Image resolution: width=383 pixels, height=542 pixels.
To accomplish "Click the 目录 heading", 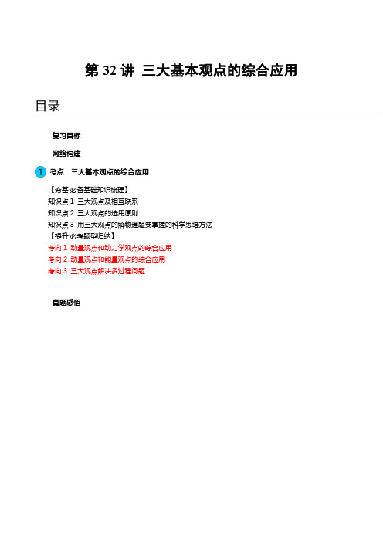I will pyautogui.click(x=48, y=106).
